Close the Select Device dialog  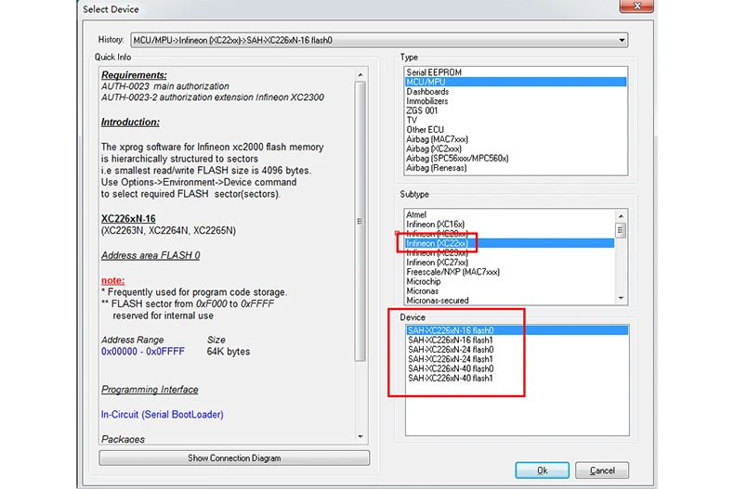[x=636, y=6]
